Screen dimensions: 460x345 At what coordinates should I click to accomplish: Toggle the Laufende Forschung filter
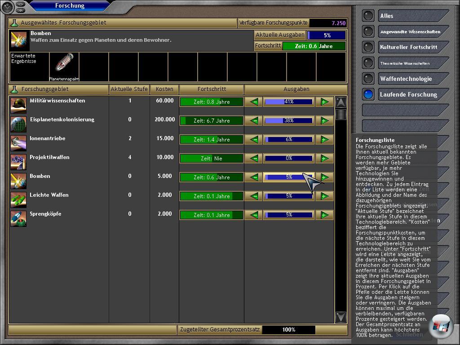tap(368, 94)
